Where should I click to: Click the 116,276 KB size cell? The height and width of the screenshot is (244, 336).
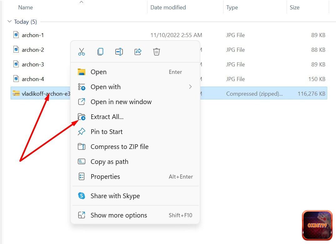(311, 93)
